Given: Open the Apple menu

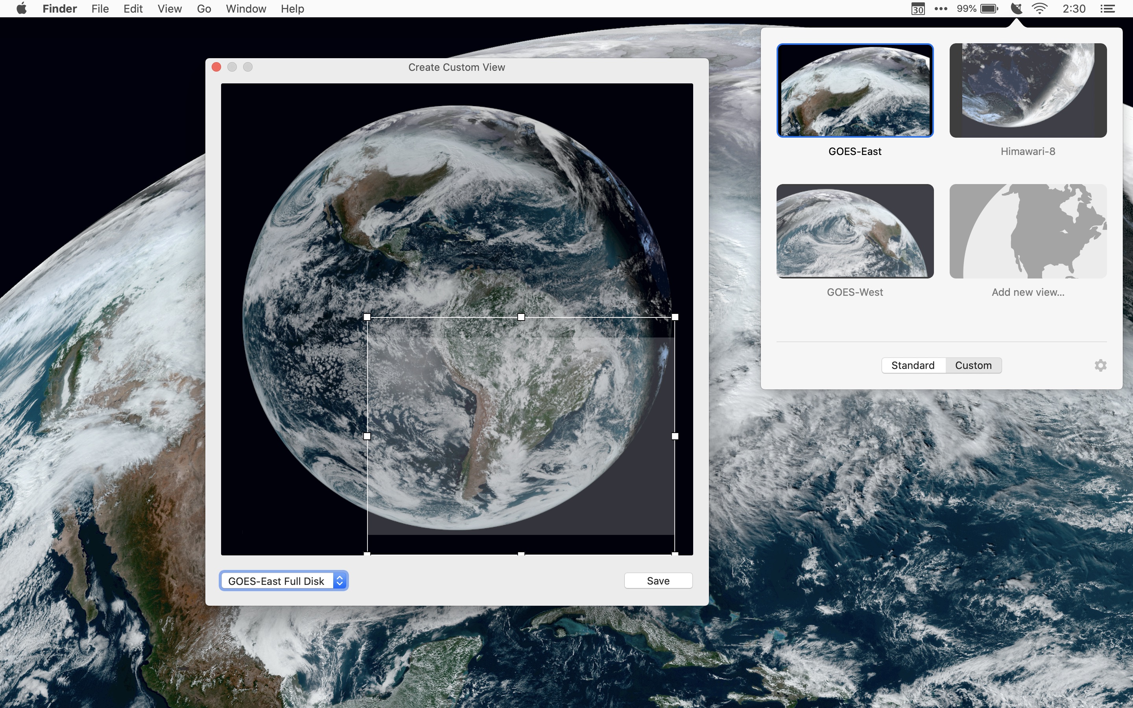Looking at the screenshot, I should point(22,8).
